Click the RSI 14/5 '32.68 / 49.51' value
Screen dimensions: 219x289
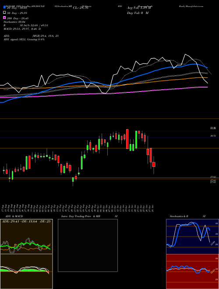40,25
